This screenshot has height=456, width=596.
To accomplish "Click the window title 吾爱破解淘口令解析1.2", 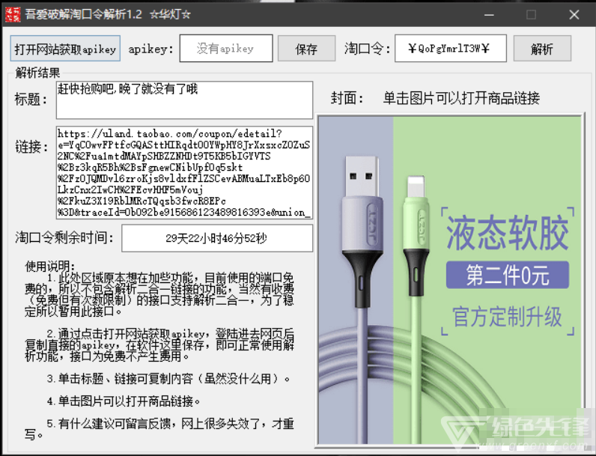I will (84, 14).
